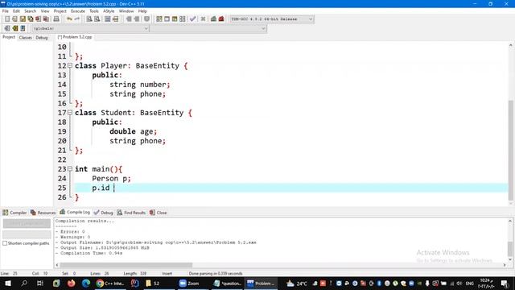Click the checkmark Debug toolbar icon

[193, 19]
